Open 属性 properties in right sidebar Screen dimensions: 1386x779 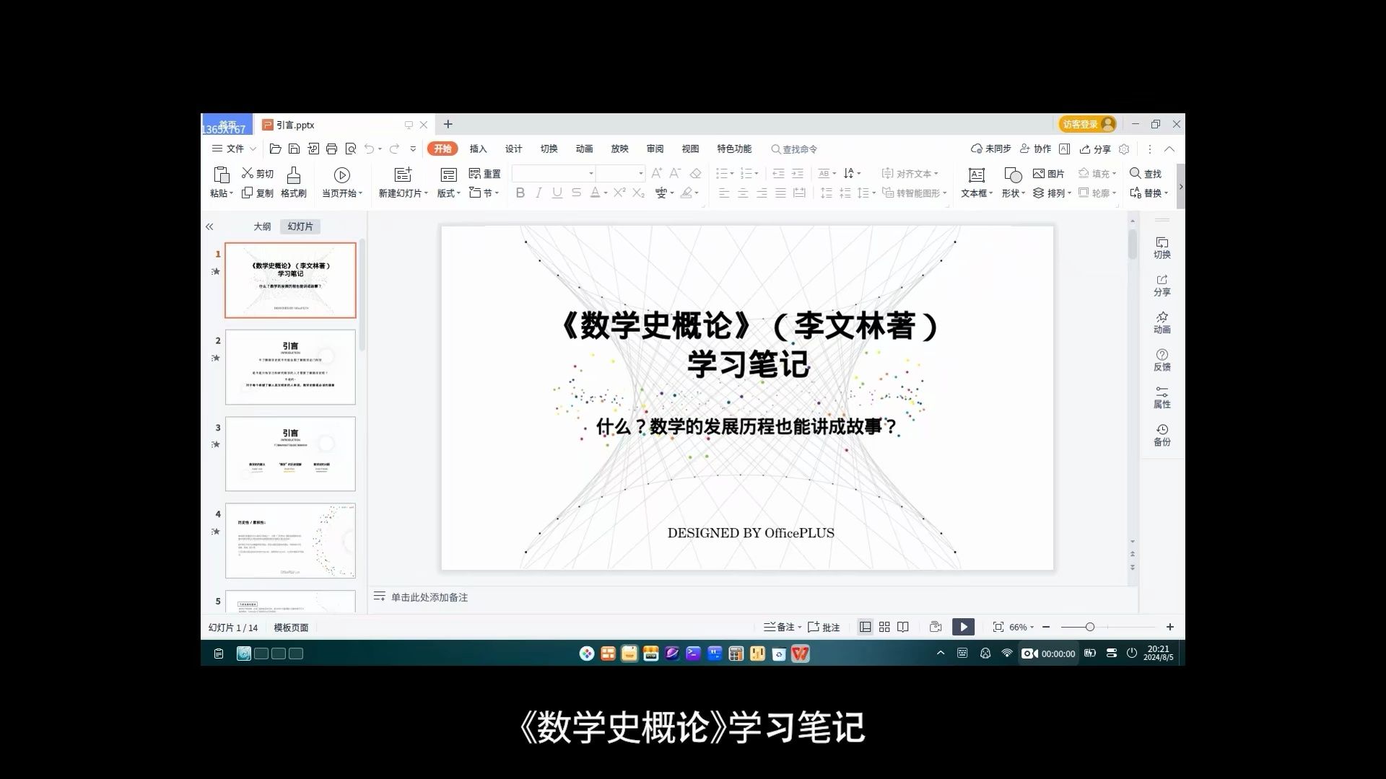[1162, 397]
